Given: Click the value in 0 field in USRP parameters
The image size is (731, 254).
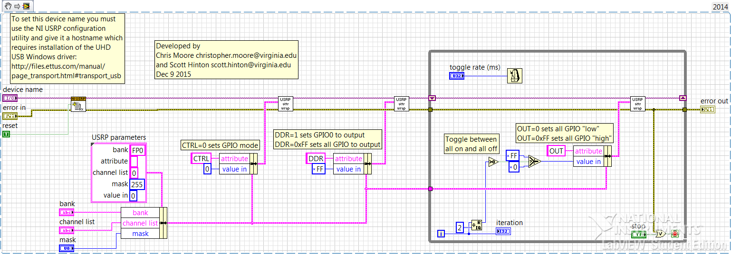Looking at the screenshot, I should [x=134, y=195].
